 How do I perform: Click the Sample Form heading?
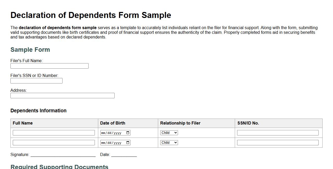point(30,50)
